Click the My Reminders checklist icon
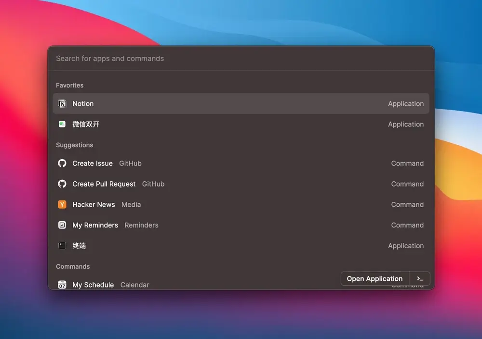Image resolution: width=482 pixels, height=339 pixels. [62, 225]
